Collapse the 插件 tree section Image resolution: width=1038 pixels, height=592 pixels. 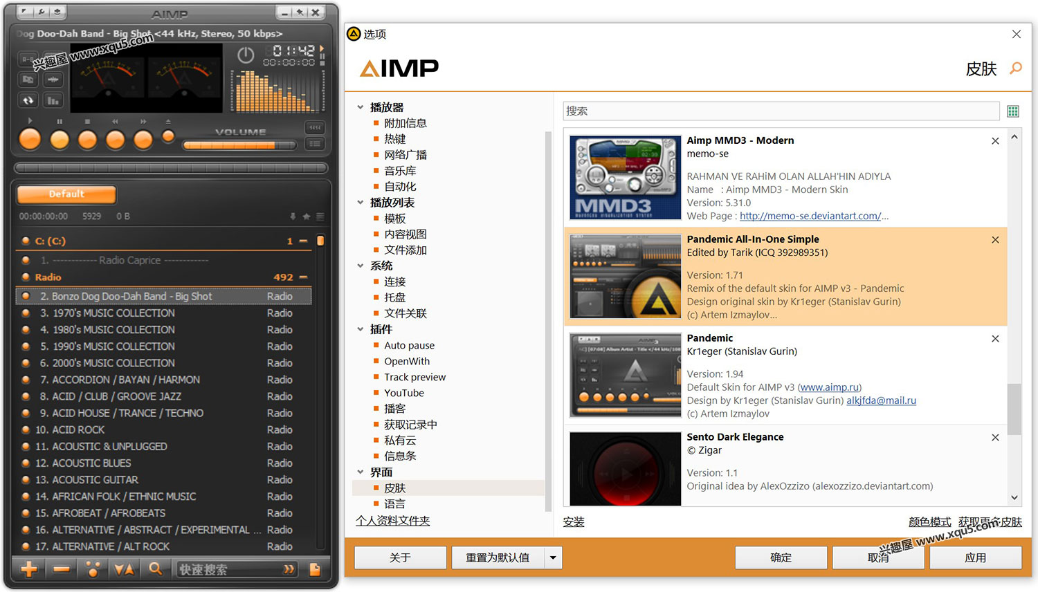[360, 329]
